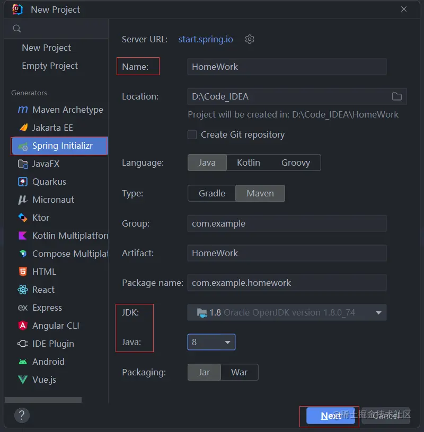Open server URL settings gear

pos(250,39)
